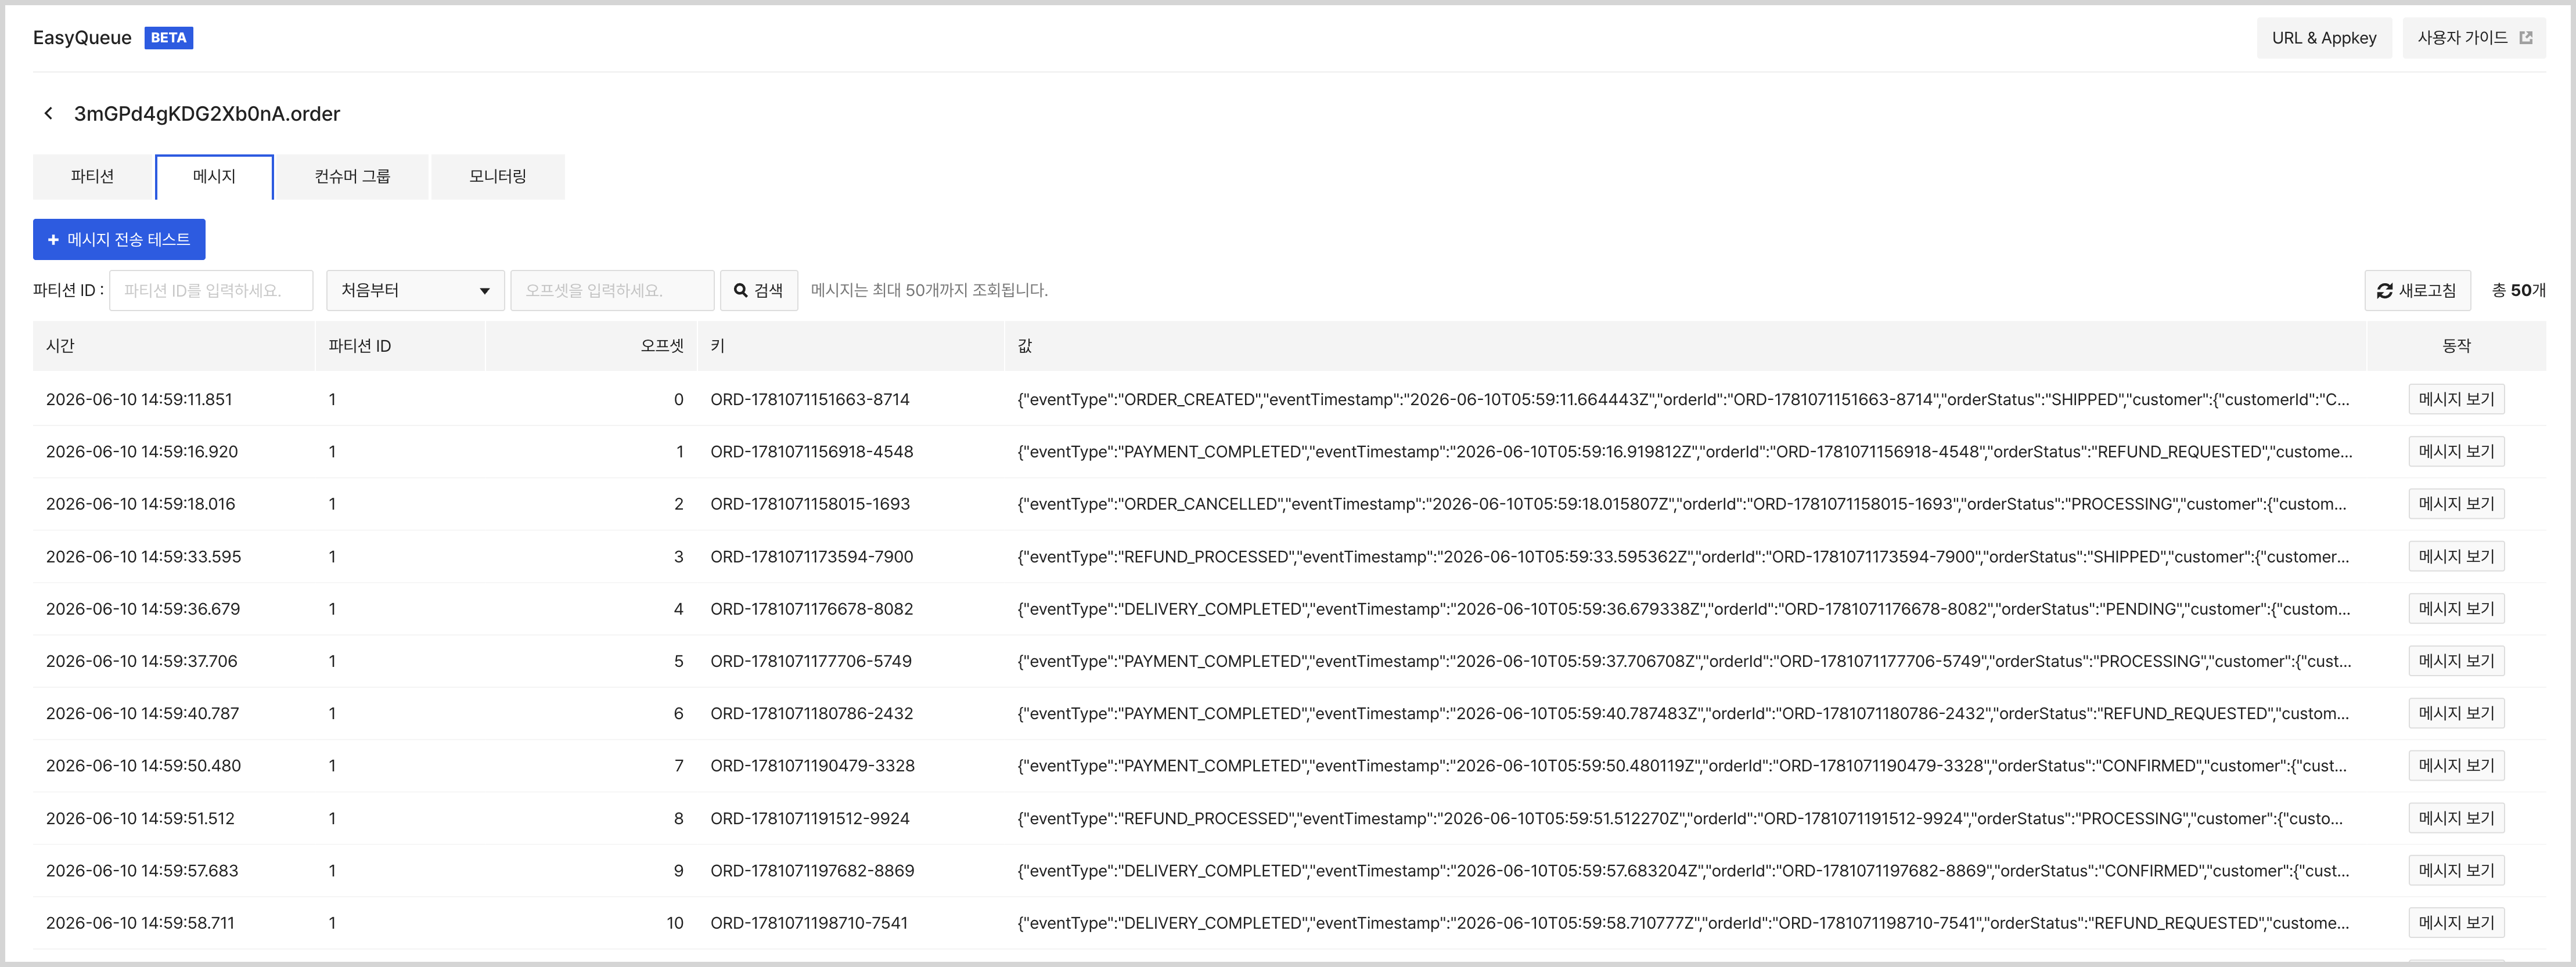
Task: Click the PAYMENT_COMPLETED value for offset 7
Action: pos(1682,766)
